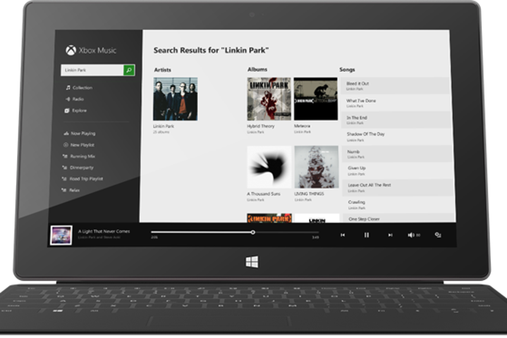The image size is (507, 338).
Task: Click the Relax playlist icon
Action: pyautogui.click(x=64, y=190)
